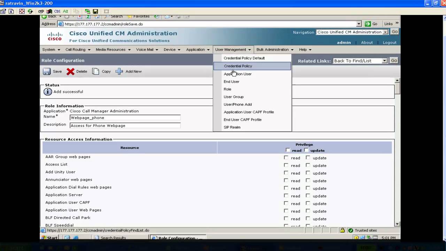Screen dimensions: 446x251
Task: Enable read for Application User CAPF
Action: coord(286,203)
